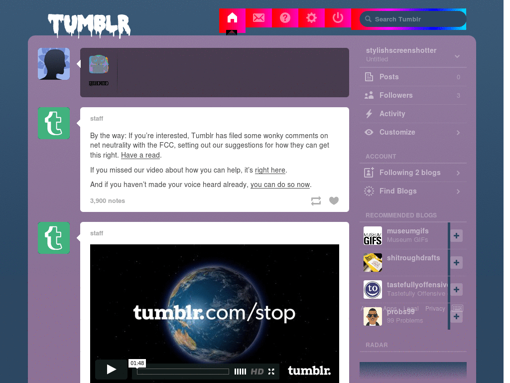Screen dimensions: 510x383
Task: Follow museumgifs with plus button
Action: tap(456, 235)
